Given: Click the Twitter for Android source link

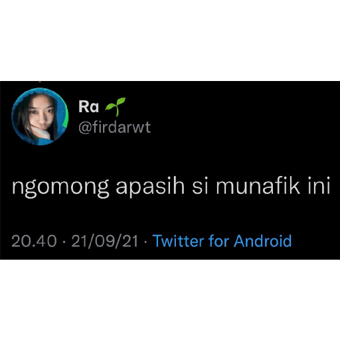Looking at the screenshot, I should (222, 241).
